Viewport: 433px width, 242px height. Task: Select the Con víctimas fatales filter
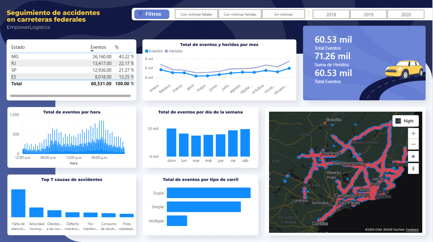(196, 14)
